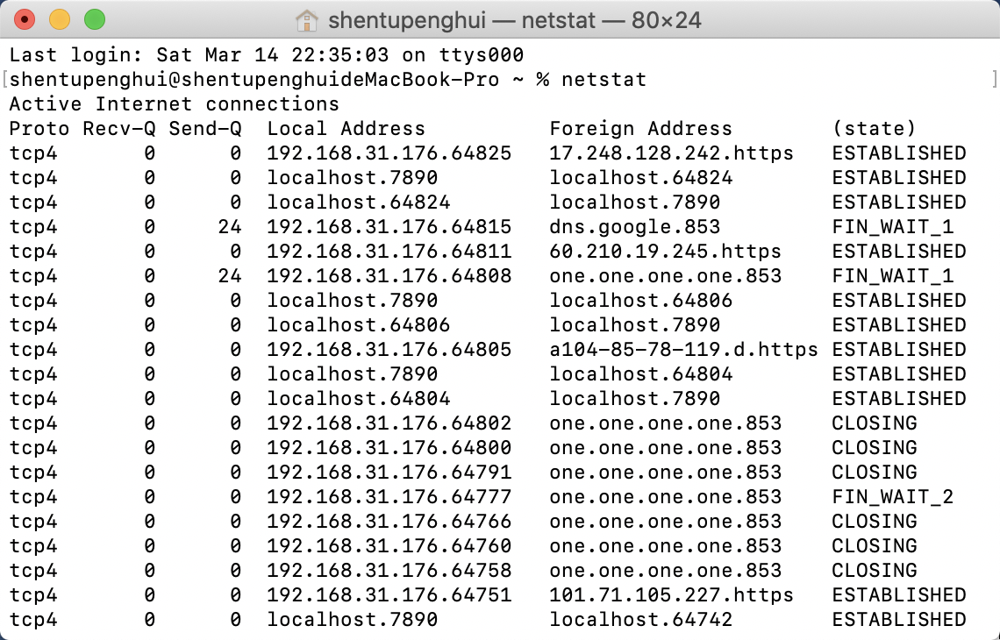Click the Proto column header
Image resolution: width=1000 pixels, height=640 pixels.
tap(39, 129)
